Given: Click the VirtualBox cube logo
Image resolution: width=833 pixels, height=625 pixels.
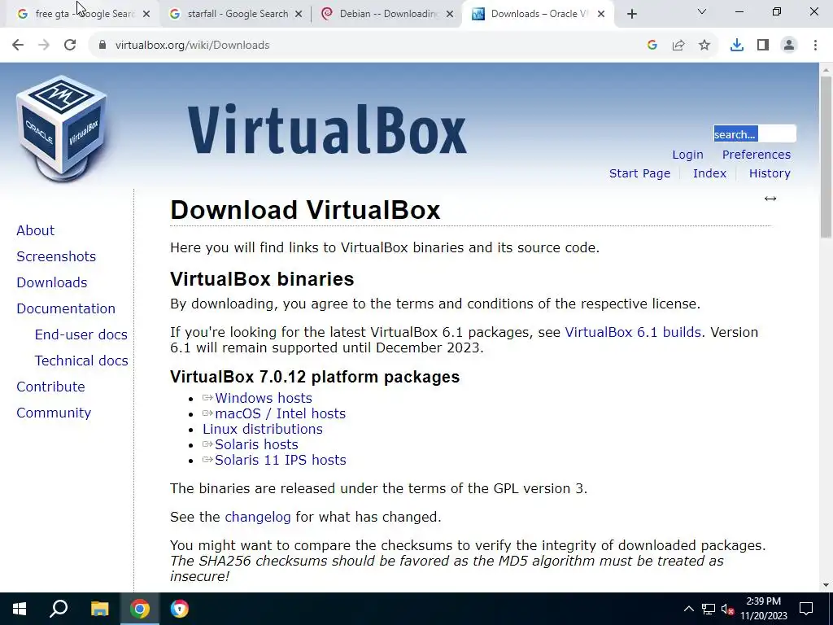Looking at the screenshot, I should pyautogui.click(x=62, y=129).
